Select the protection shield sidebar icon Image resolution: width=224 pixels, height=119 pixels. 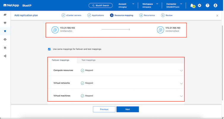coord(5,31)
